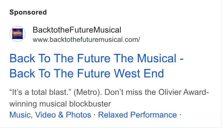
Task: Open the BacktotheFutureMusical site name
Action: pyautogui.click(x=77, y=30)
